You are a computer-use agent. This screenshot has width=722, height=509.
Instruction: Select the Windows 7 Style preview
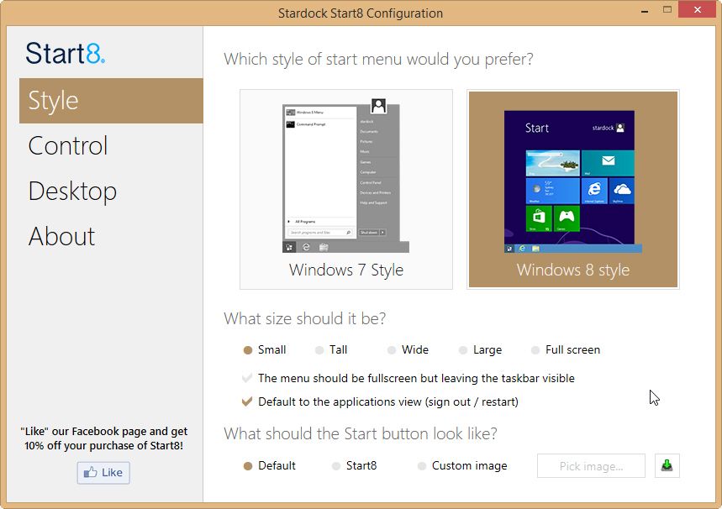tap(346, 188)
